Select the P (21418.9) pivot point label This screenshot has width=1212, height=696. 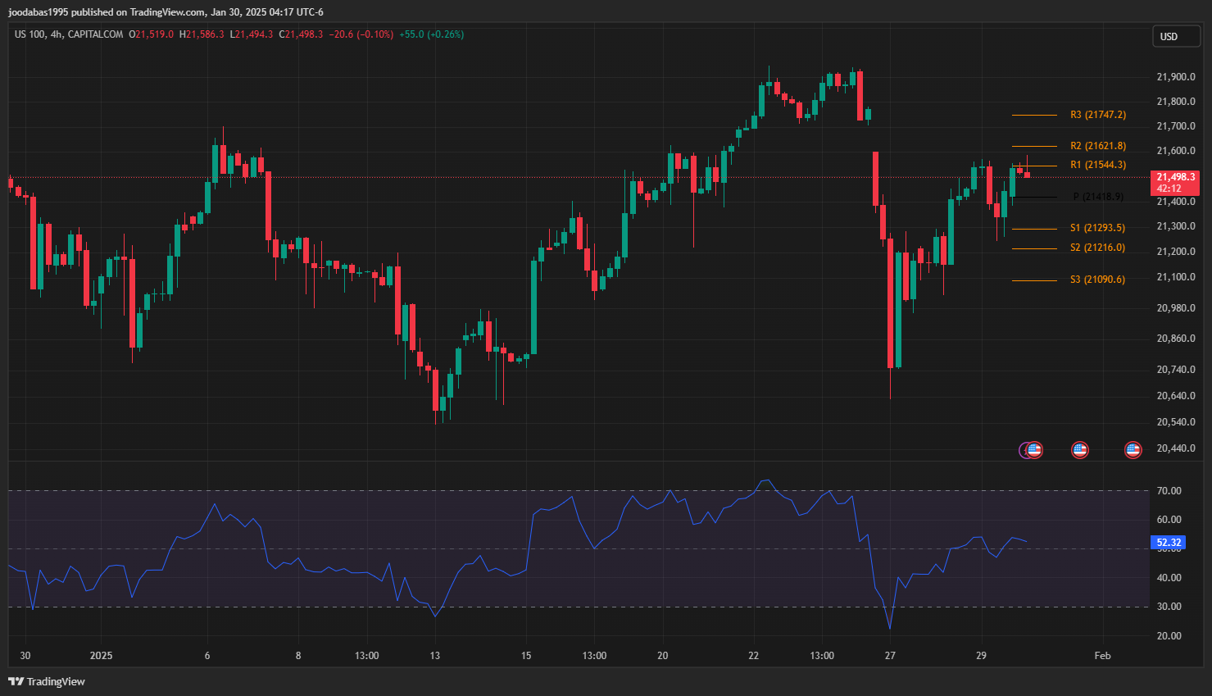click(x=1098, y=197)
